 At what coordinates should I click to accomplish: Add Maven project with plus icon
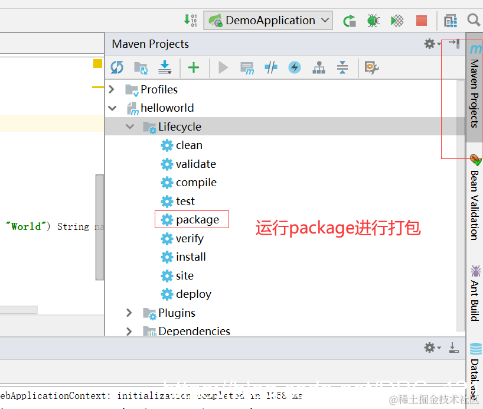tap(194, 67)
